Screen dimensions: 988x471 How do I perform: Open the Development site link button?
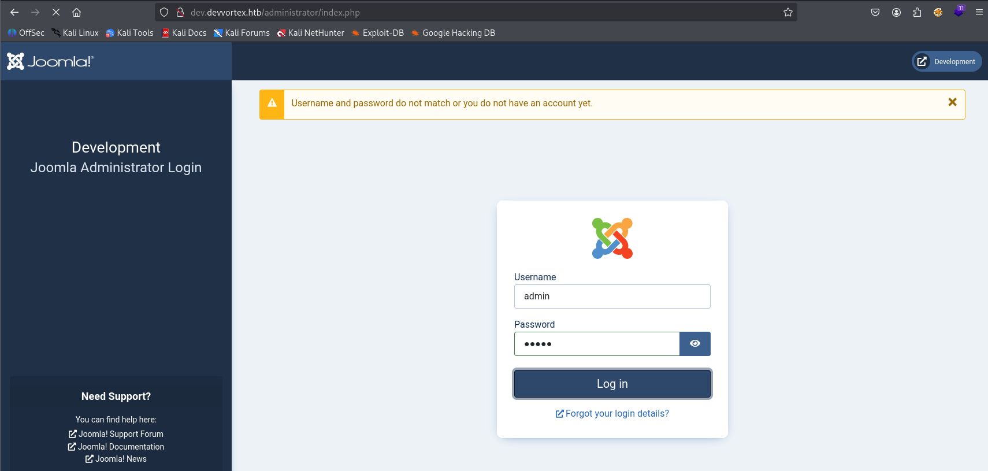947,61
